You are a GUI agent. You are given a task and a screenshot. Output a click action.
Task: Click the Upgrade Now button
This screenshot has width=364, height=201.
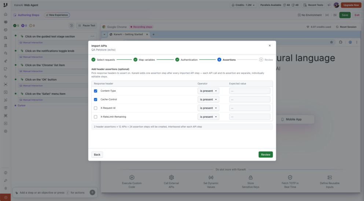[351, 5]
